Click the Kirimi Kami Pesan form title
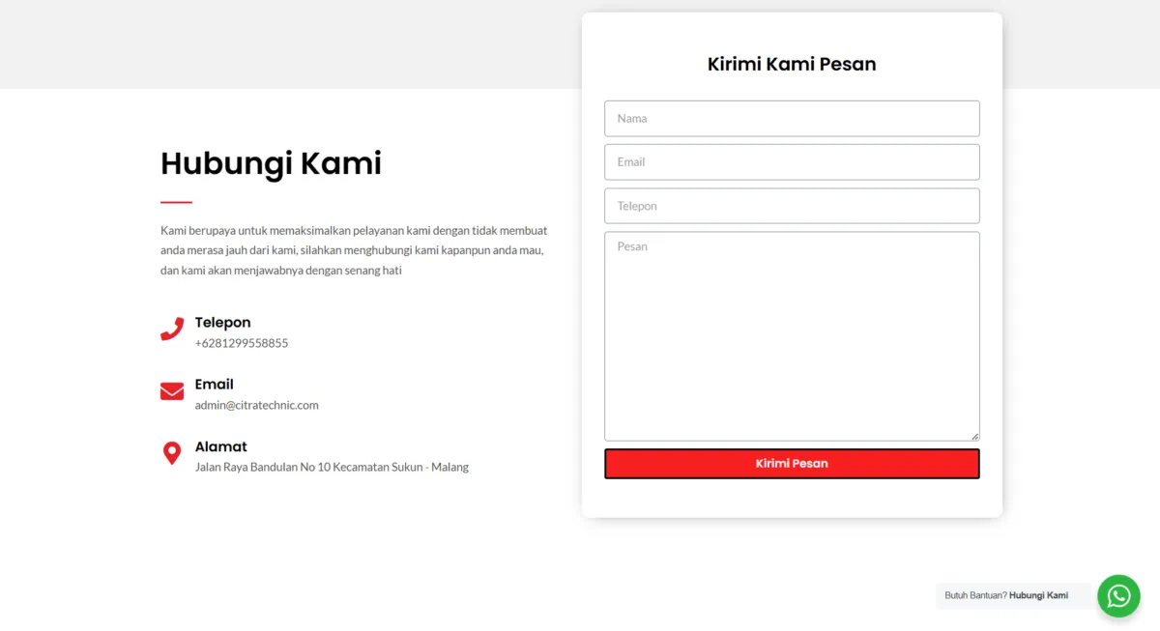The height and width of the screenshot is (631, 1160). point(792,65)
